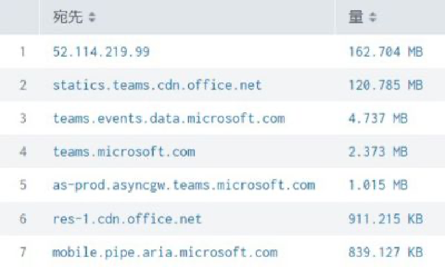Select the 2.373 MB value

[378, 152]
